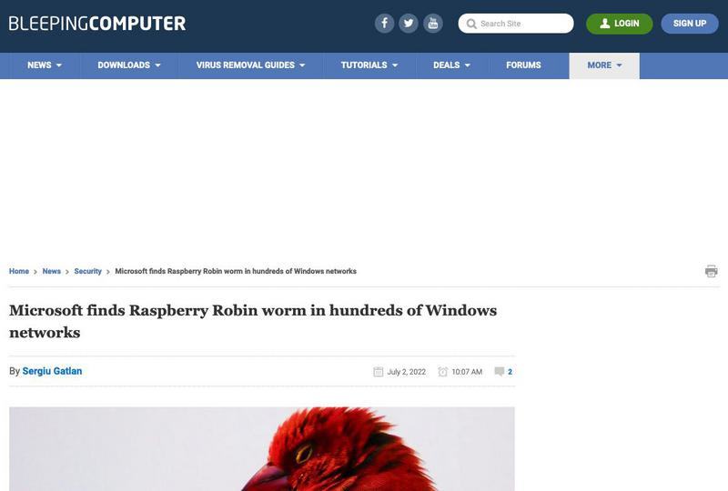This screenshot has width=728, height=491.
Task: Click the clock icon beside 10:07 AM
Action: (x=443, y=372)
